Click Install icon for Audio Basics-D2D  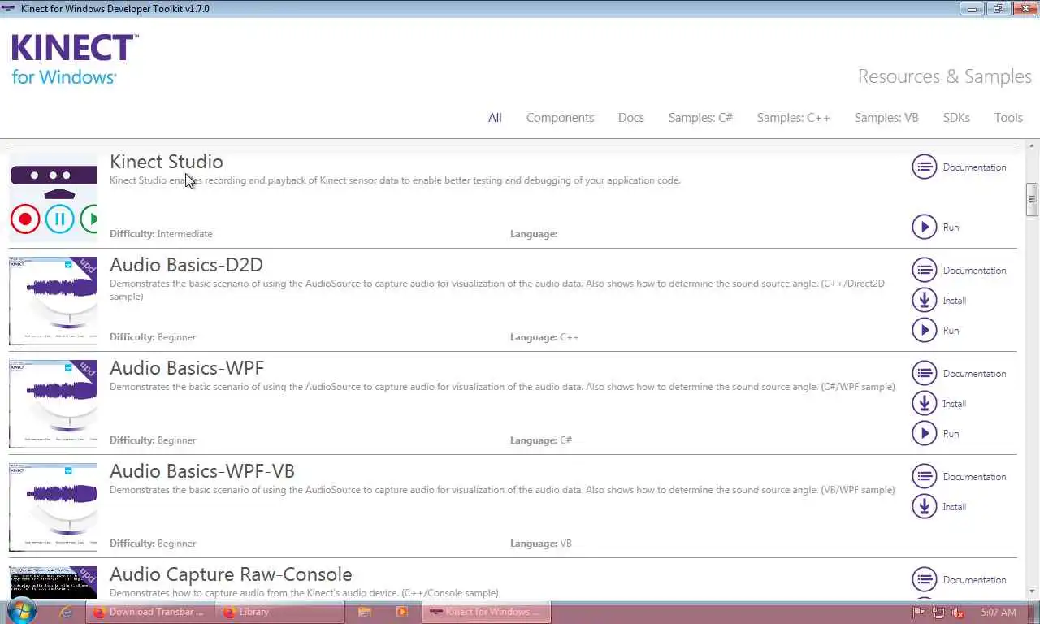[x=924, y=300]
